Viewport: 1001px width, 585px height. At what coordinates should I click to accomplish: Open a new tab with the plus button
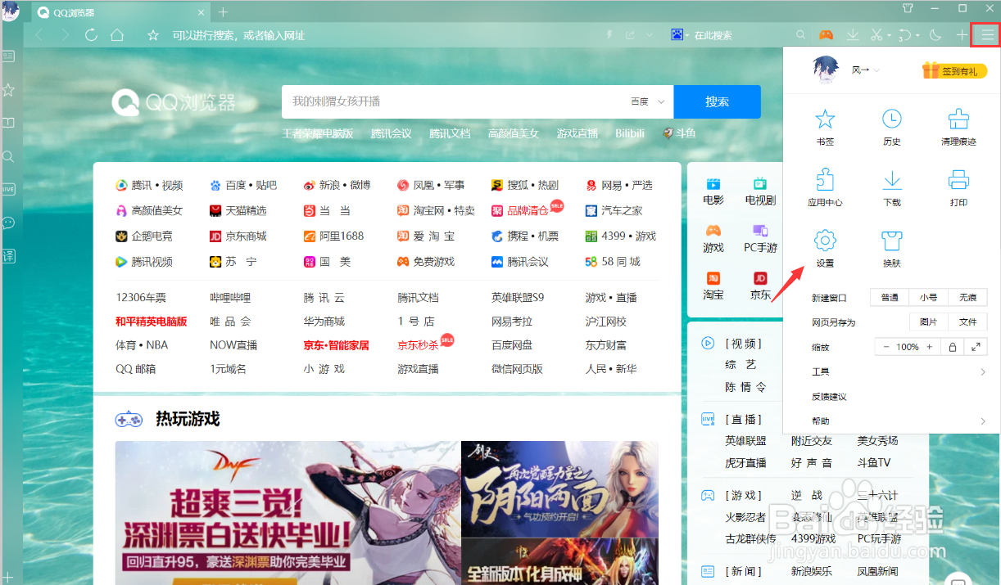[x=223, y=12]
